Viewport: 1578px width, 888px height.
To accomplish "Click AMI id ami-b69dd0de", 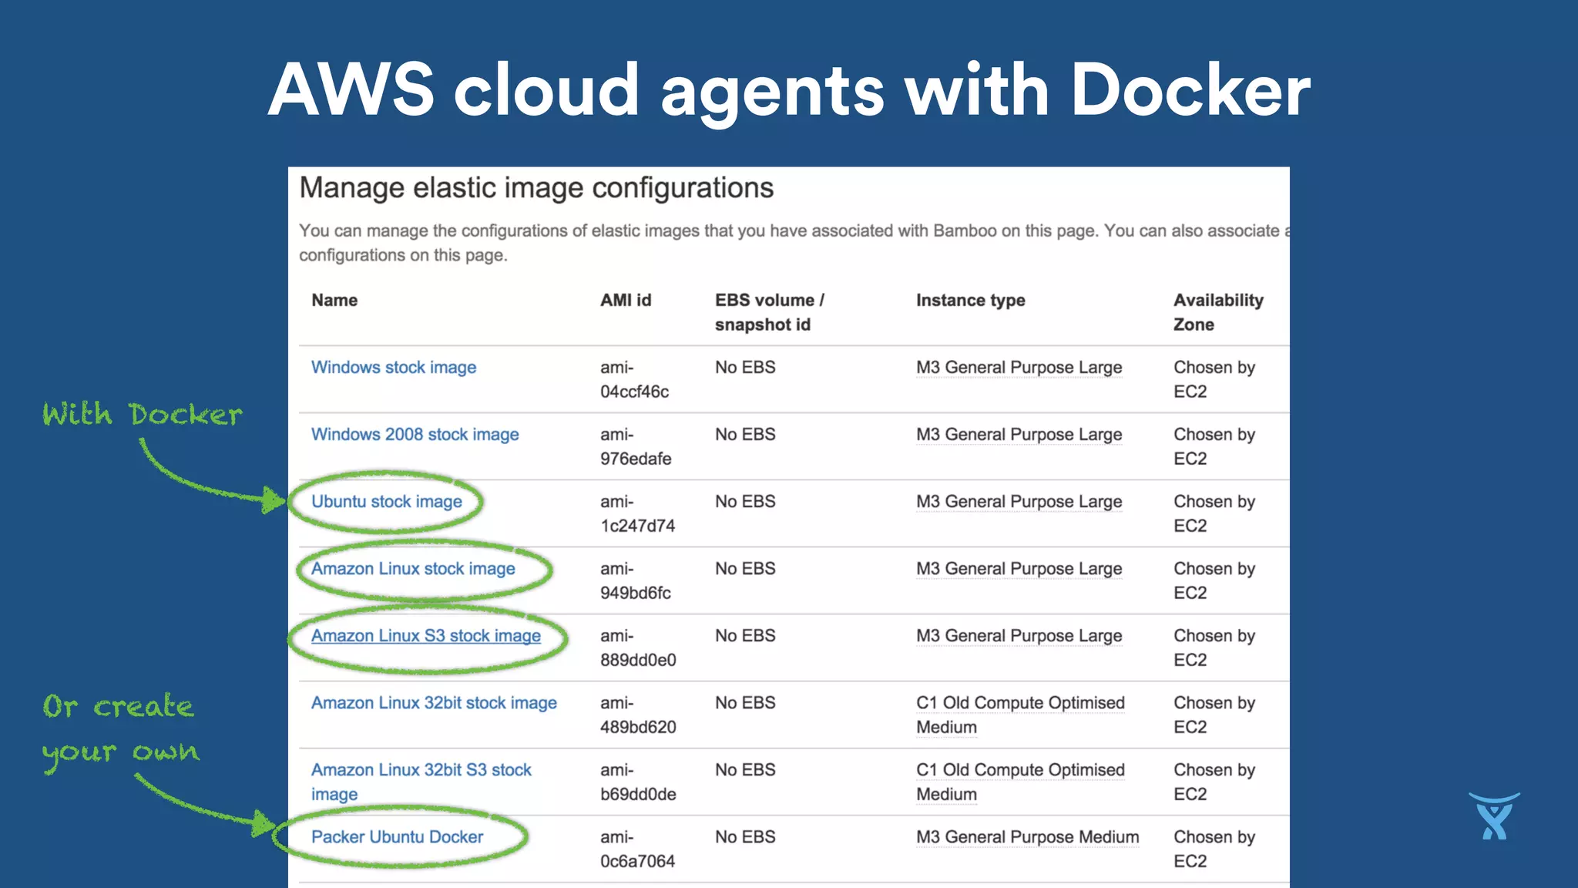I will [x=638, y=782].
